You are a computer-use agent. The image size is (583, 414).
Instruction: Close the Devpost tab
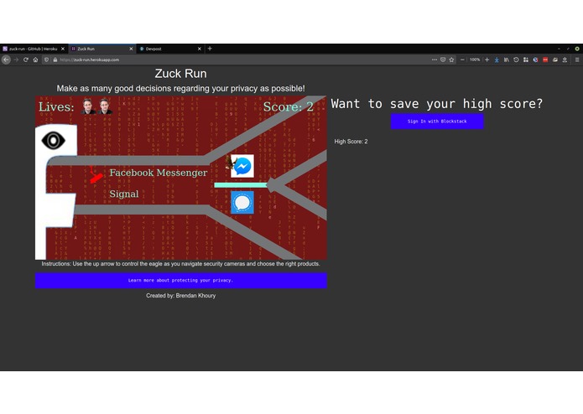click(x=200, y=49)
